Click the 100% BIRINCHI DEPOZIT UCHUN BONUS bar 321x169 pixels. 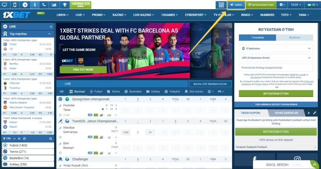(x=276, y=104)
